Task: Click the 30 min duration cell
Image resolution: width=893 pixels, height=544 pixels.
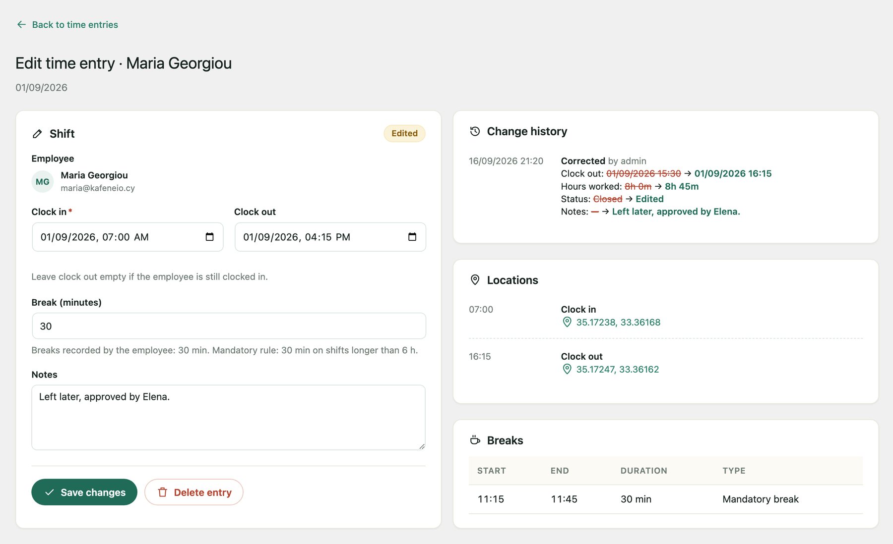Action: pyautogui.click(x=636, y=499)
